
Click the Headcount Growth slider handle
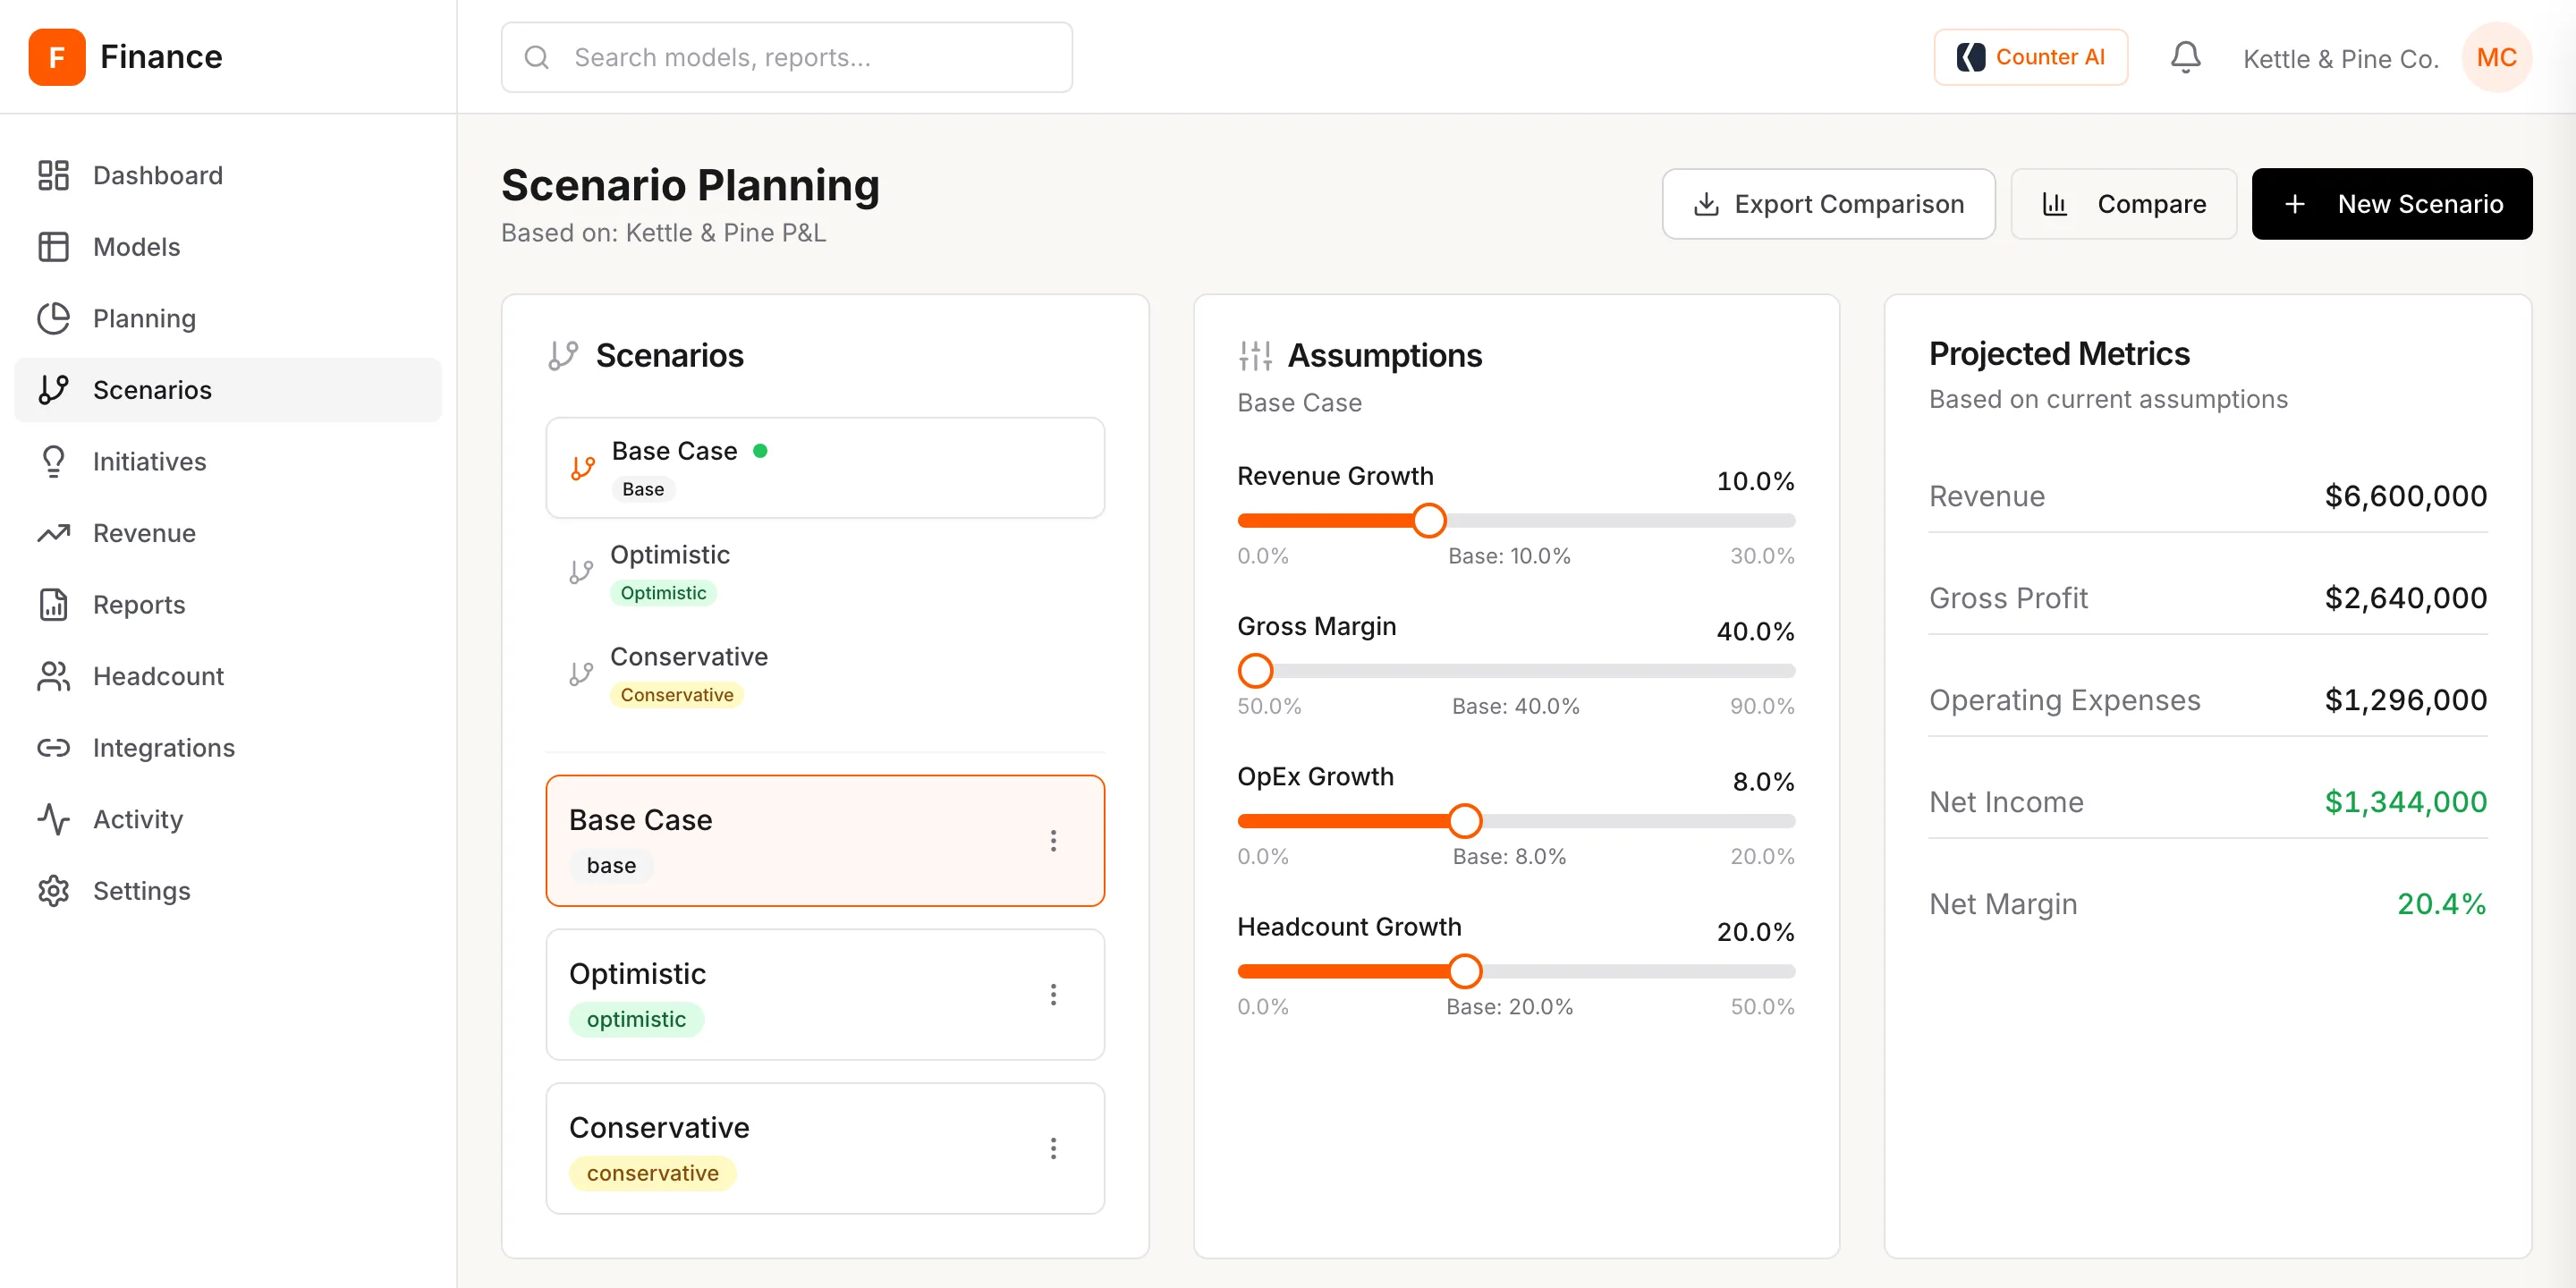coord(1464,971)
